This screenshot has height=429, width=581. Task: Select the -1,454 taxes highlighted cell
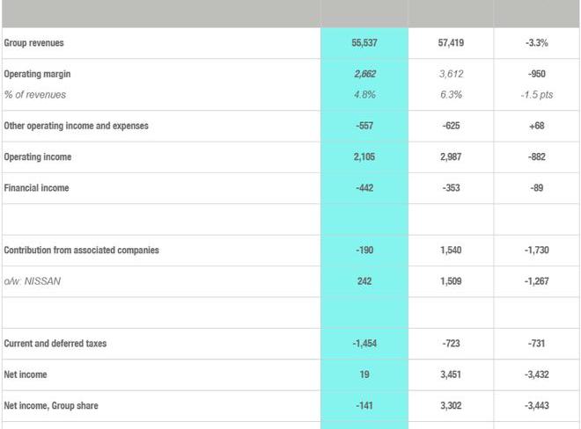click(364, 344)
